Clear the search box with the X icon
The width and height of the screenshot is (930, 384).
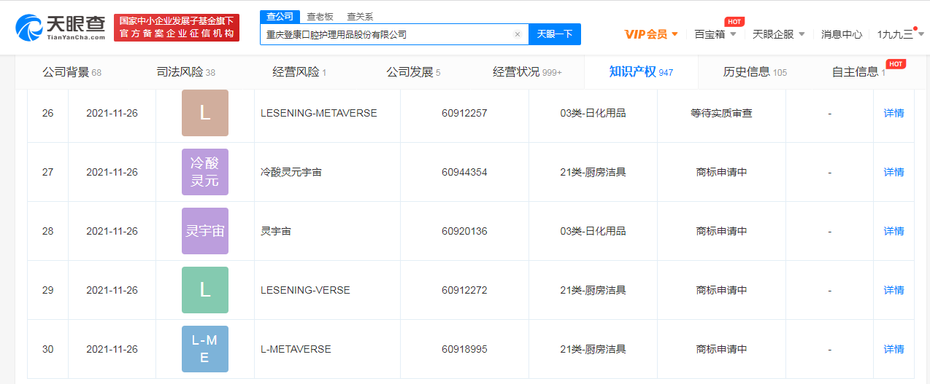pos(517,34)
